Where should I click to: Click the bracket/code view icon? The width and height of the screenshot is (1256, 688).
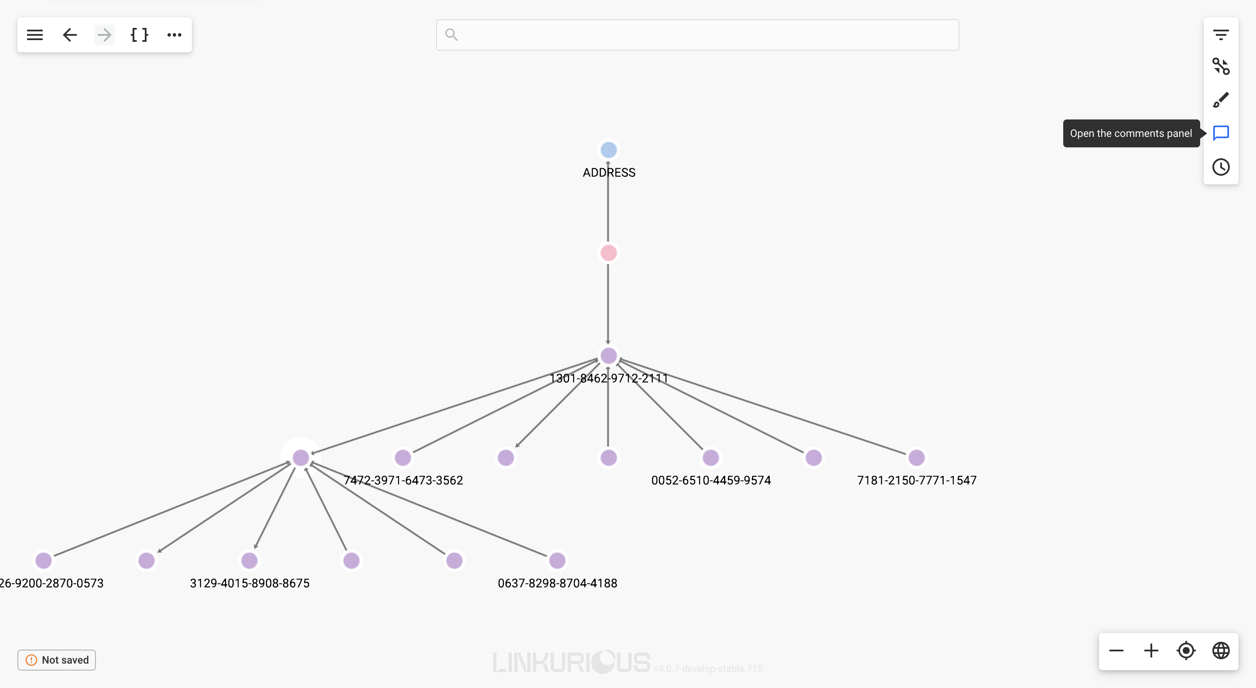click(x=138, y=34)
